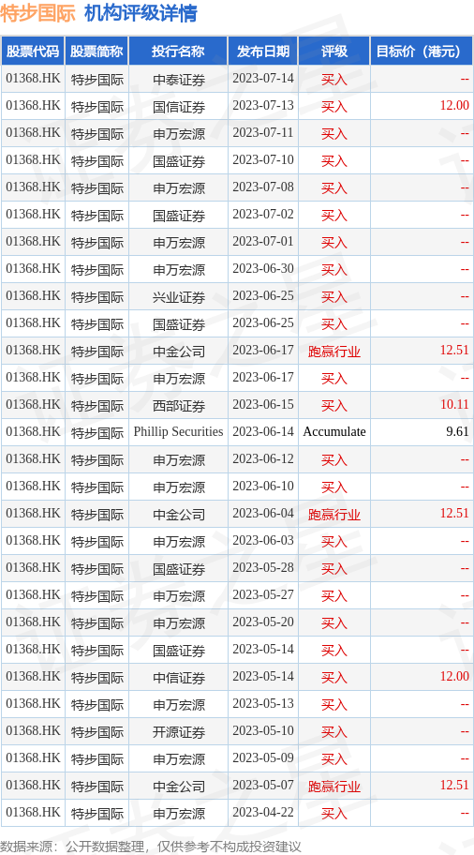Click the 评级 column header
The image size is (474, 855).
[334, 52]
